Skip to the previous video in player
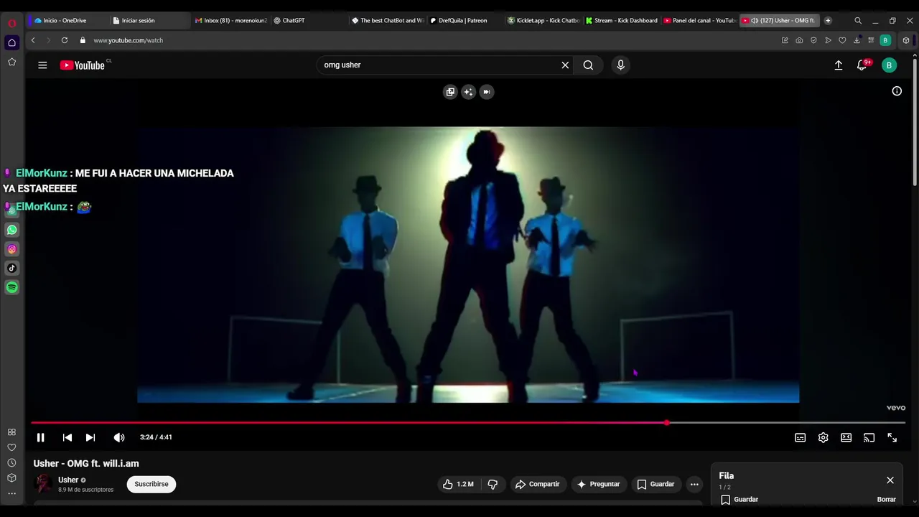919x517 pixels. coord(67,437)
